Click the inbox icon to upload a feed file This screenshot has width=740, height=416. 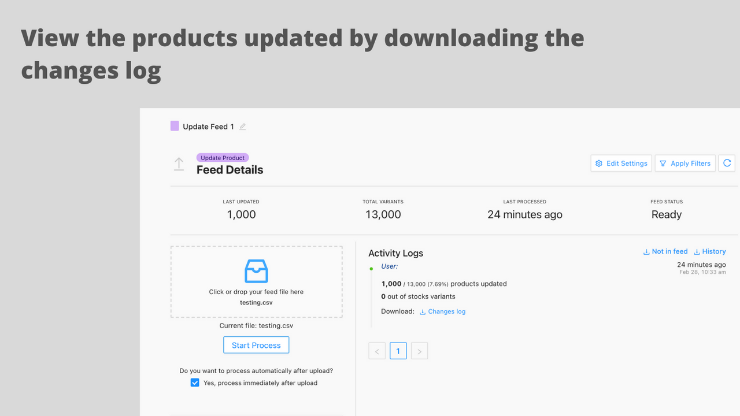256,271
